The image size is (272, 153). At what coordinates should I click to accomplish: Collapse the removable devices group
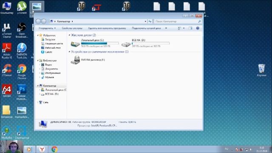point(69,52)
